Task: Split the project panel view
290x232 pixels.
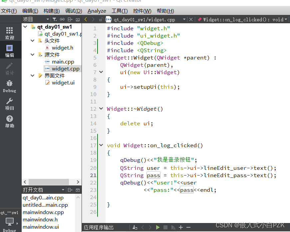Action: [x=70, y=19]
